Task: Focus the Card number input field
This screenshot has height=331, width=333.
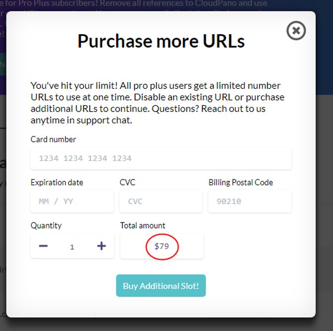Action: coord(161,159)
